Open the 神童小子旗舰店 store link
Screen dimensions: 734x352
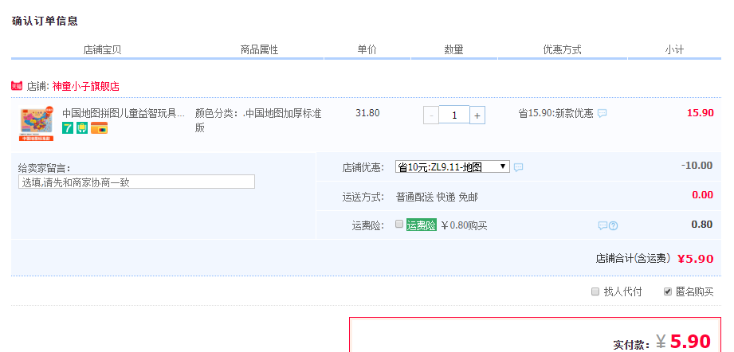coord(85,86)
